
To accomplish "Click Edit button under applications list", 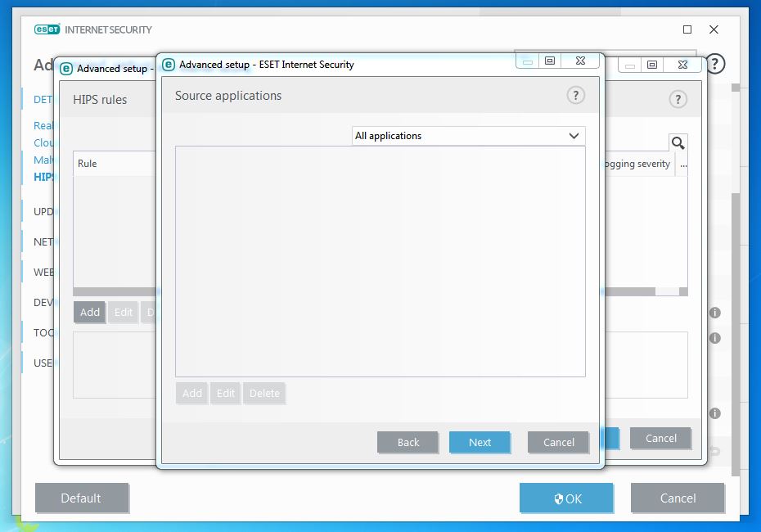I will click(x=225, y=393).
